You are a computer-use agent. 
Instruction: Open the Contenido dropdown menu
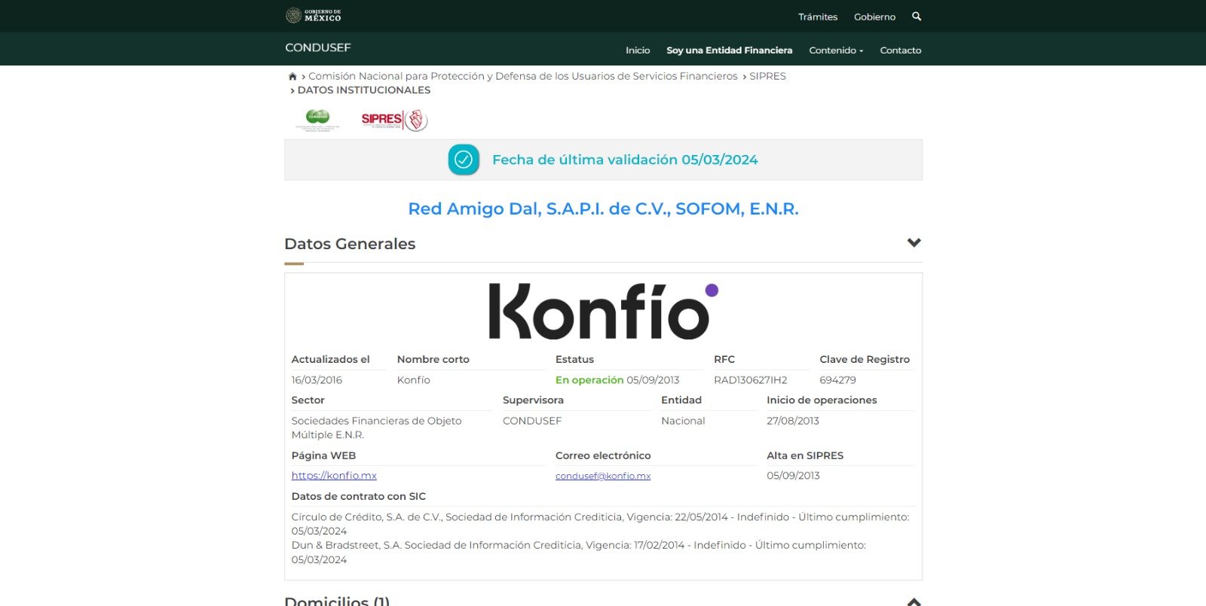coord(836,50)
